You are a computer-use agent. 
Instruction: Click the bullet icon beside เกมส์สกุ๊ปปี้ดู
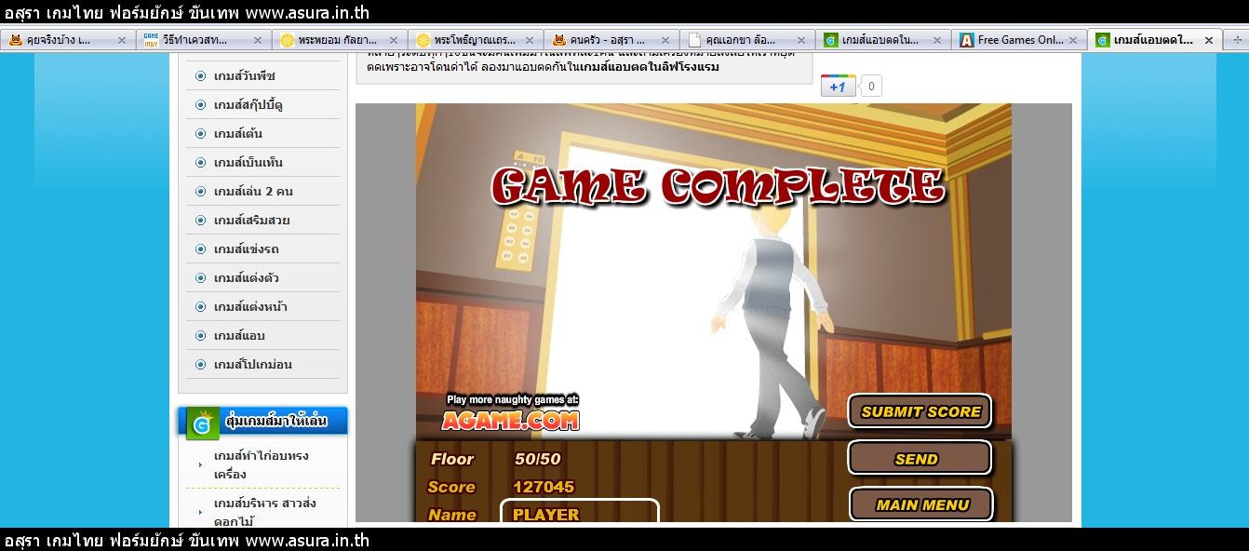click(200, 105)
